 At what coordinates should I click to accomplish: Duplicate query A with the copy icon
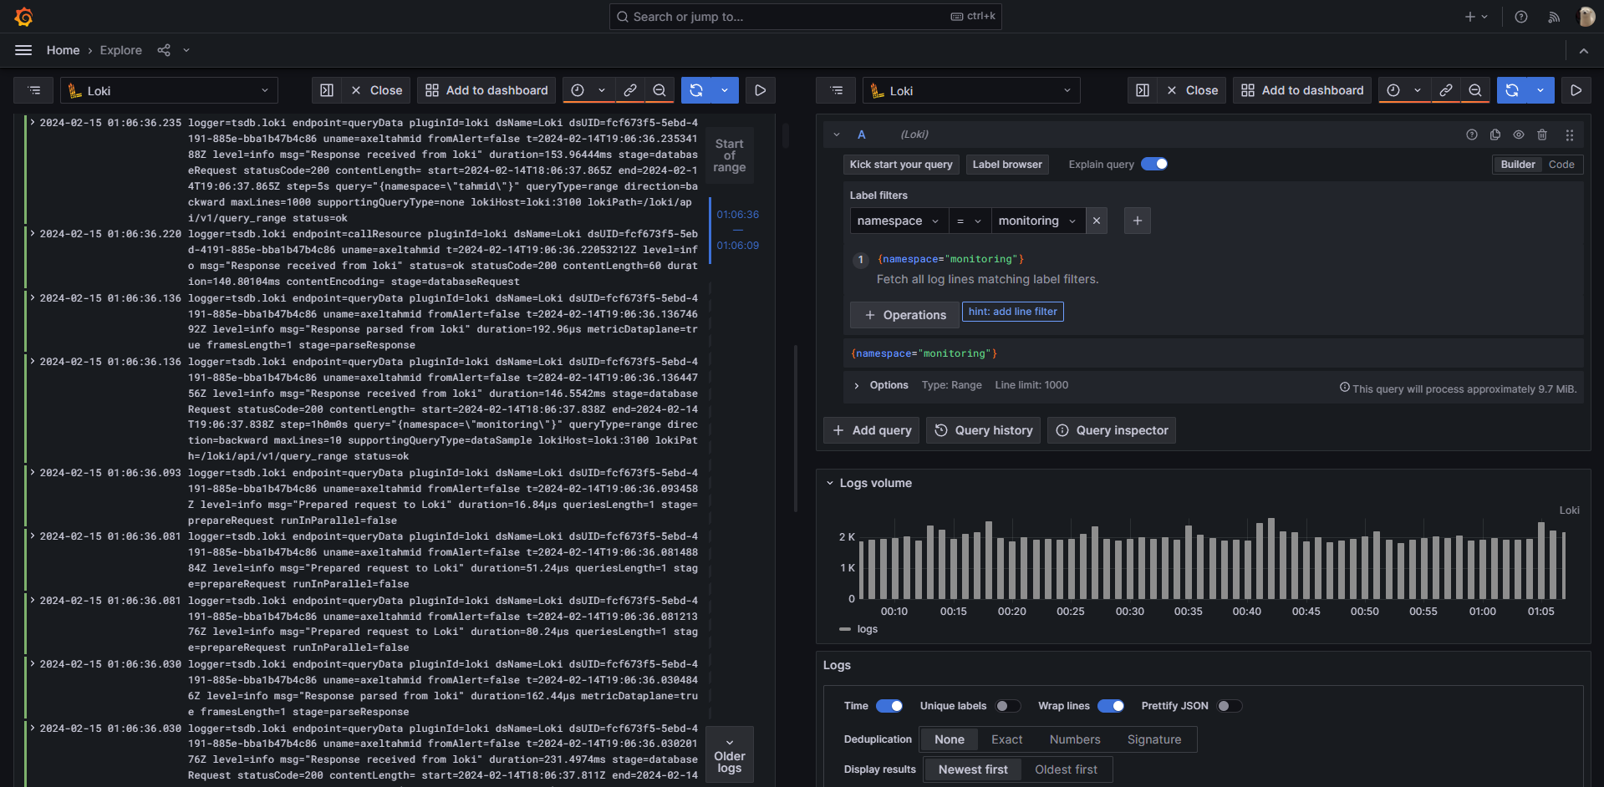[1495, 135]
